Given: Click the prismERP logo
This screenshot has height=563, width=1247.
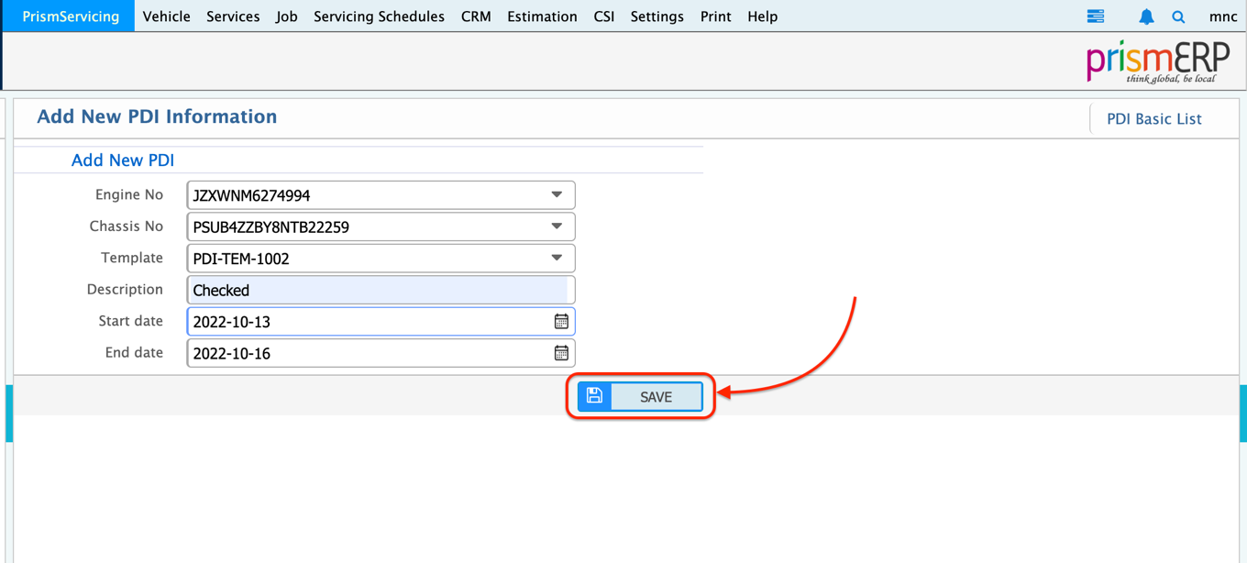Looking at the screenshot, I should (x=1157, y=62).
